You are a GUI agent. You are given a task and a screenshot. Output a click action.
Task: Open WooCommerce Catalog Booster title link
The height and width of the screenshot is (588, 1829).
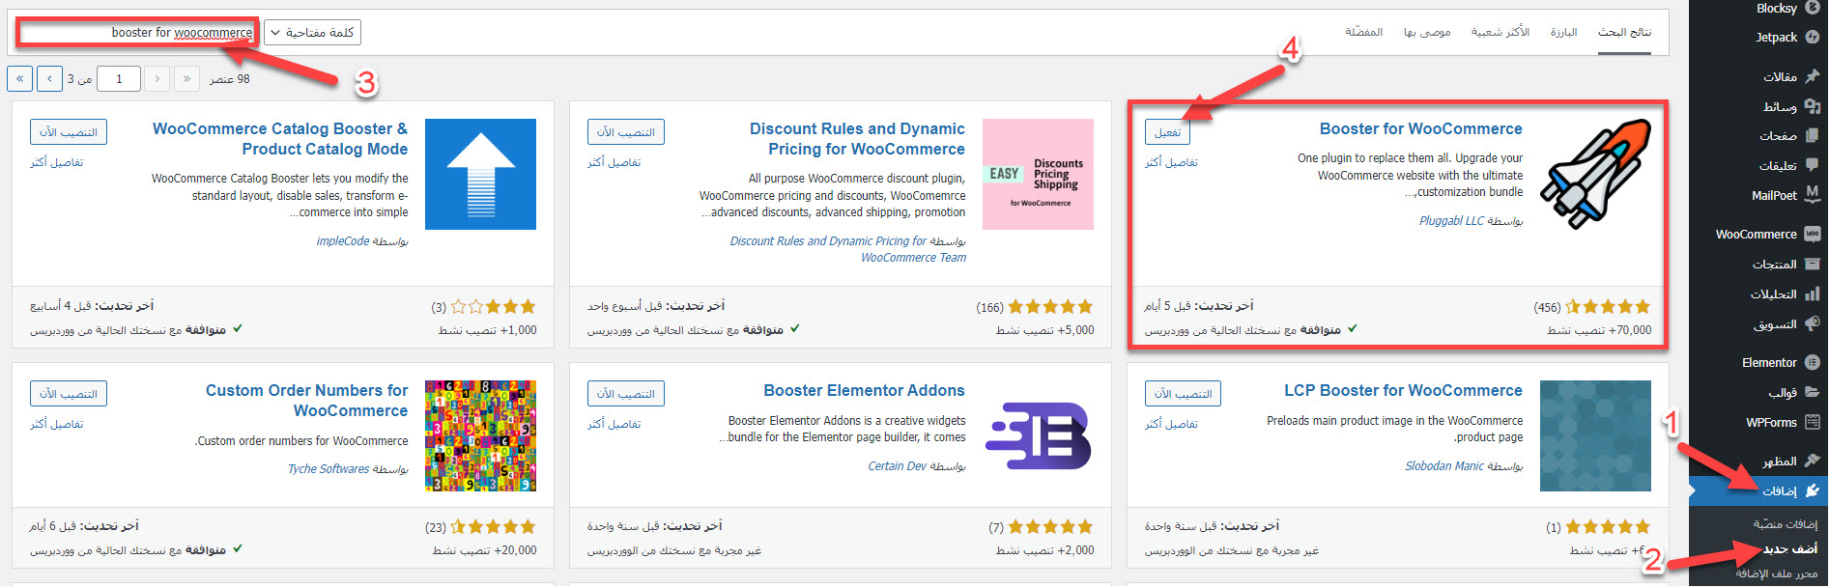(280, 139)
